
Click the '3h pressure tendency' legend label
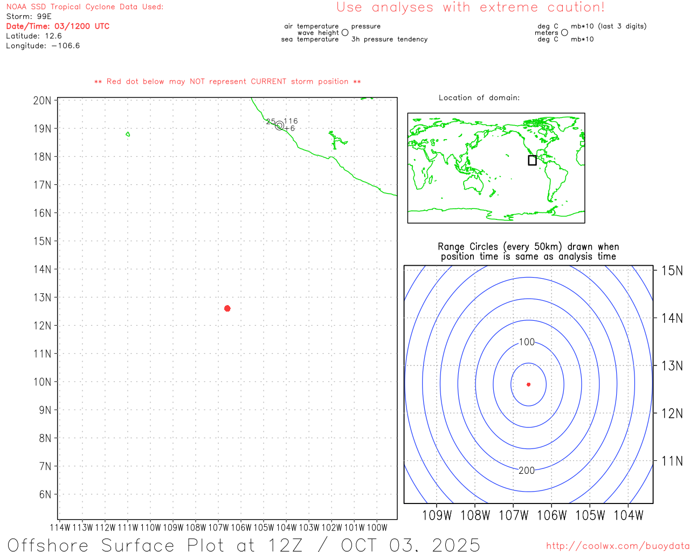(389, 39)
